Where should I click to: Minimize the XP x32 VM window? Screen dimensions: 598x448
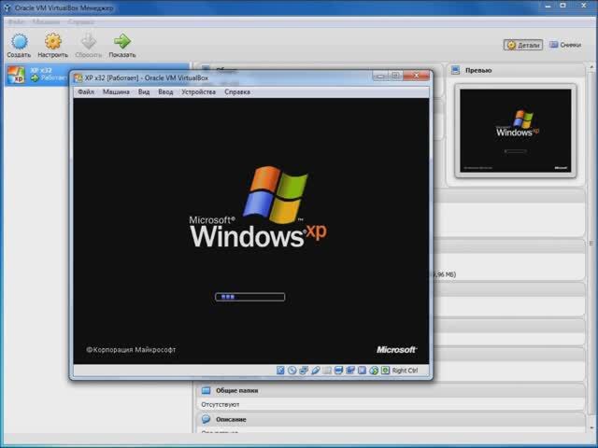click(x=380, y=76)
